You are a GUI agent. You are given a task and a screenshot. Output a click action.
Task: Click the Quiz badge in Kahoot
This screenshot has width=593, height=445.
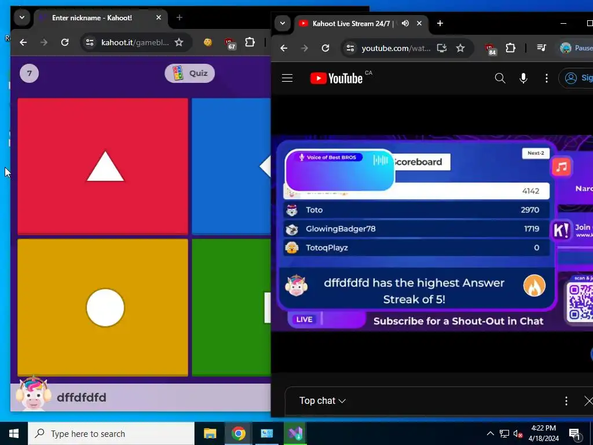190,73
